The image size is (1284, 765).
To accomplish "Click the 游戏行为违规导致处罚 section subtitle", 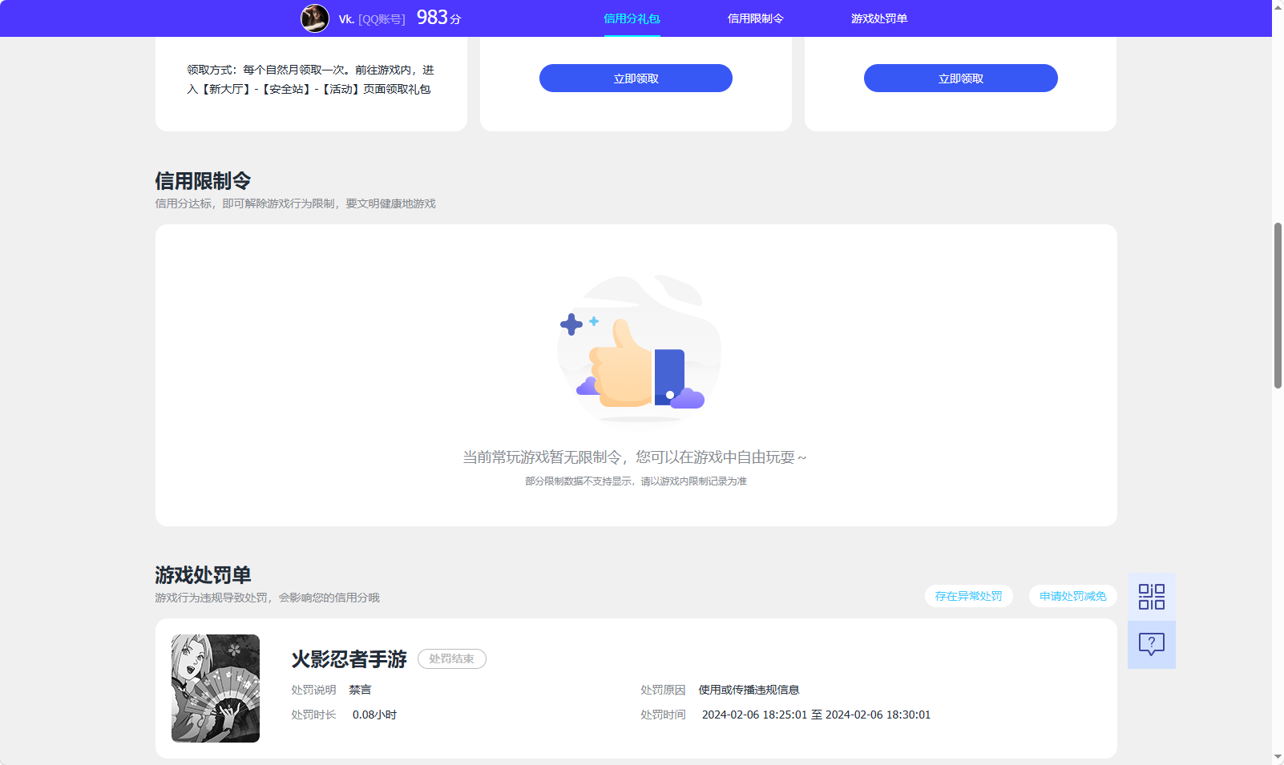I will (267, 598).
